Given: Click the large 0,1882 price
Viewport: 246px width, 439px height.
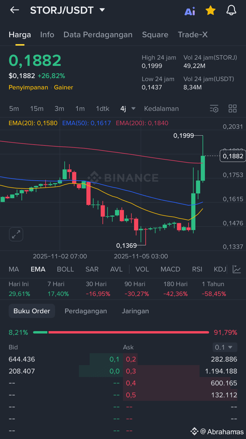Looking at the screenshot, I should click(35, 61).
